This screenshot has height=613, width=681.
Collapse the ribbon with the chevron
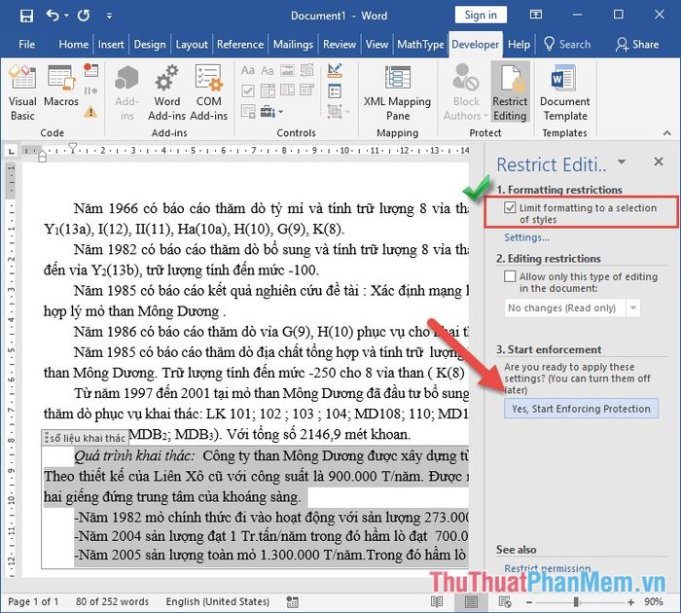click(667, 133)
